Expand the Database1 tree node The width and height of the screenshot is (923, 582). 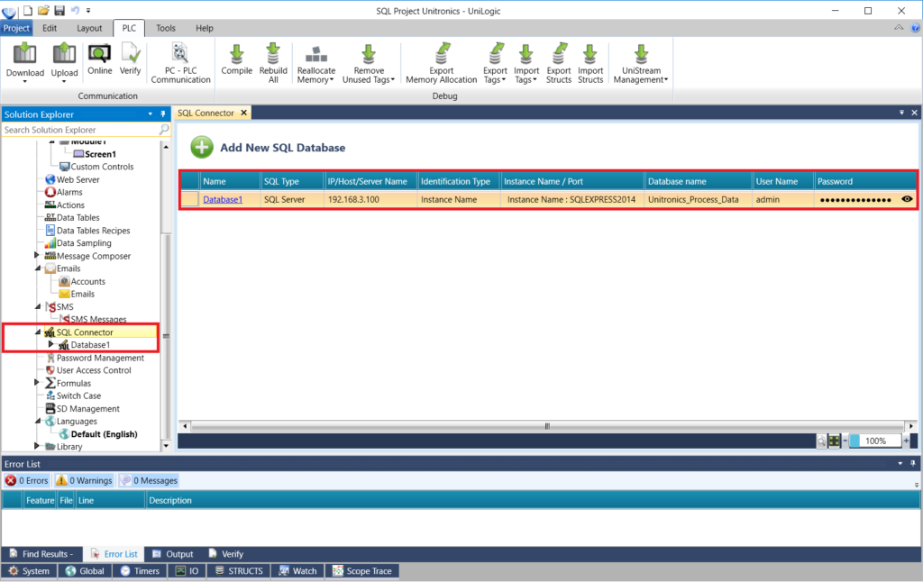click(x=50, y=344)
